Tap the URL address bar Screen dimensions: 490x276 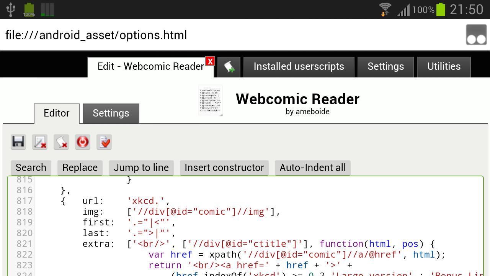click(230, 35)
